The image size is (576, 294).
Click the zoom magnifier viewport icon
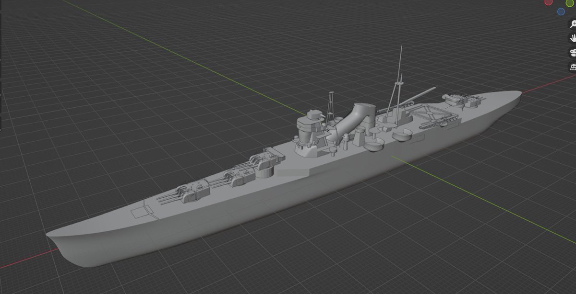coord(573,24)
